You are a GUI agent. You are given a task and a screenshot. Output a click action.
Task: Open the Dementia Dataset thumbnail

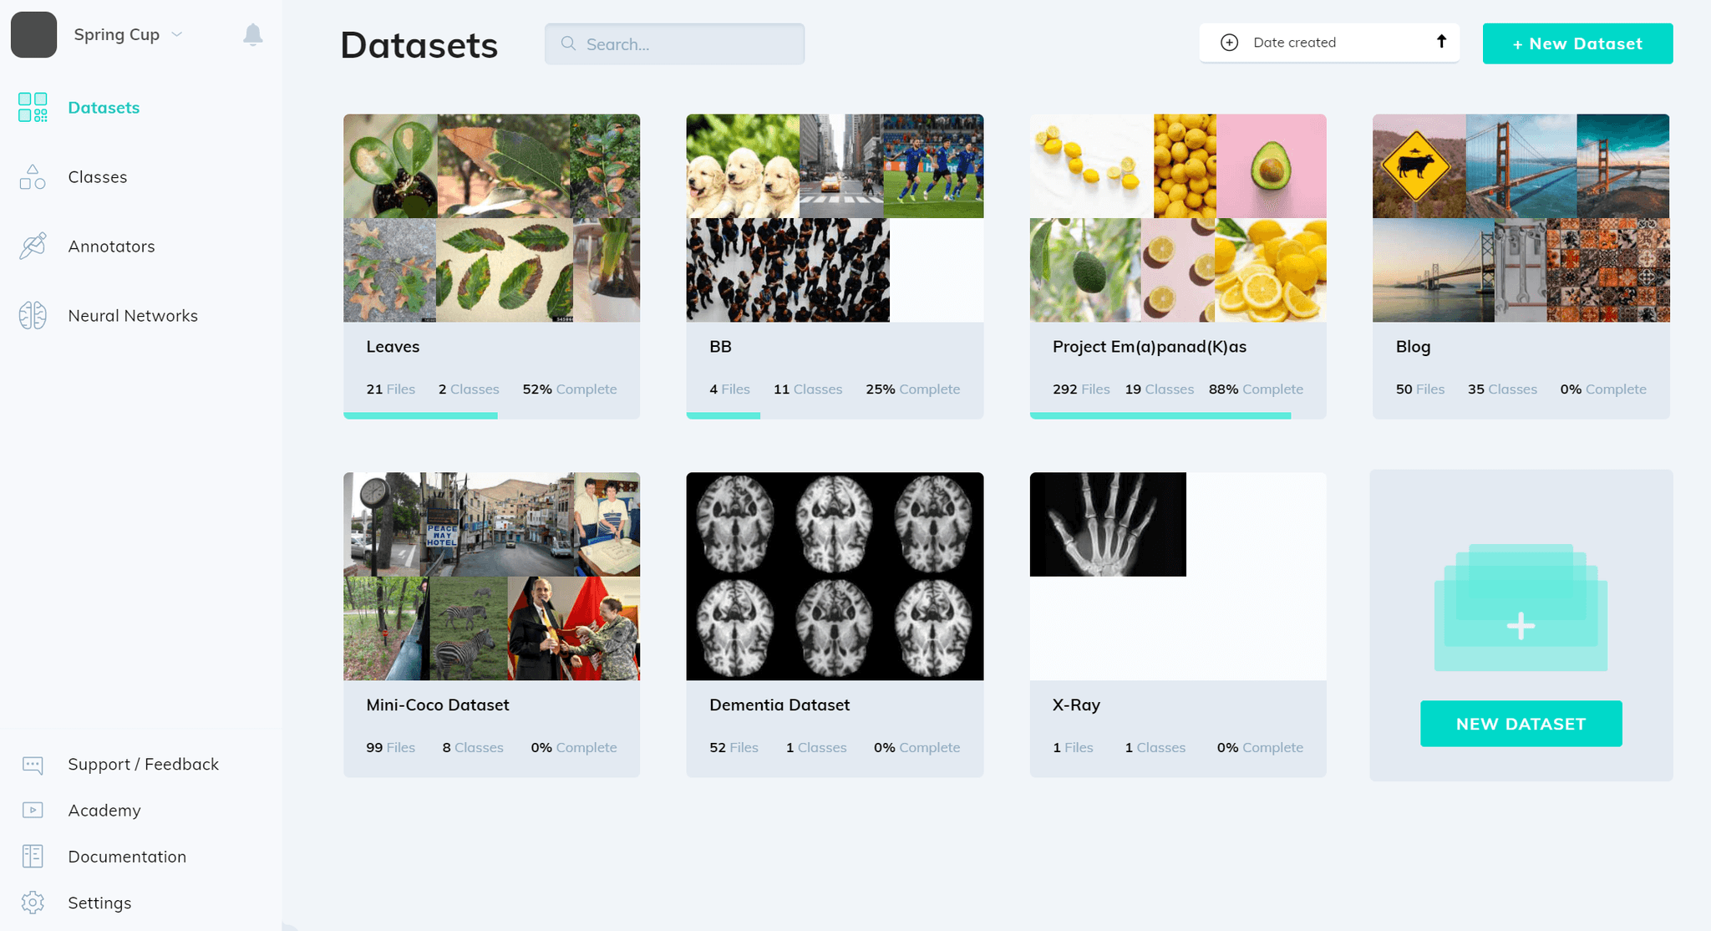(x=834, y=577)
